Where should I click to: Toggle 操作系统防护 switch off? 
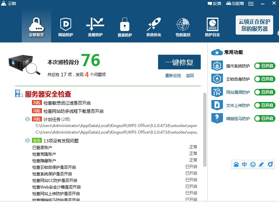[264, 66]
